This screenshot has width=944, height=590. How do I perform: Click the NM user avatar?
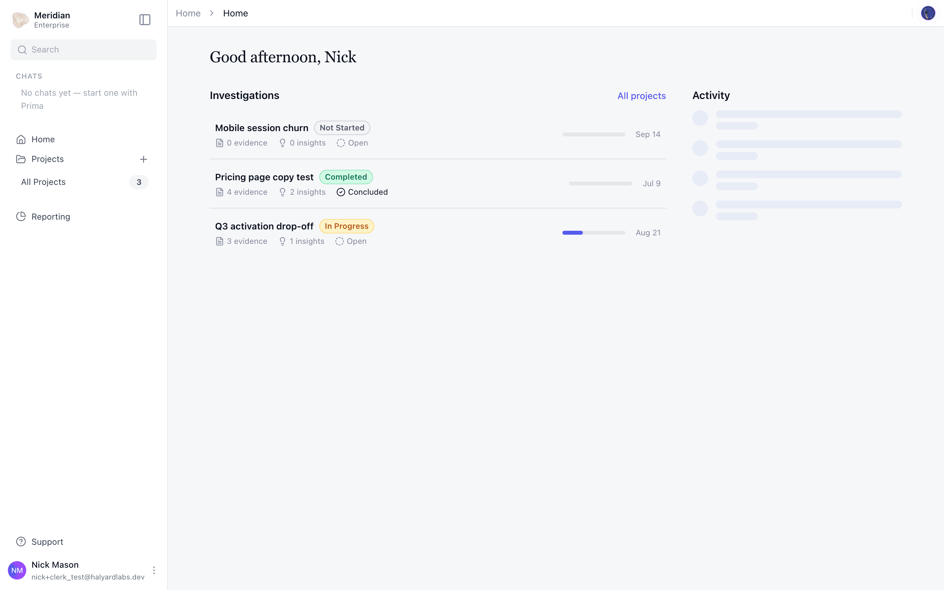click(17, 570)
